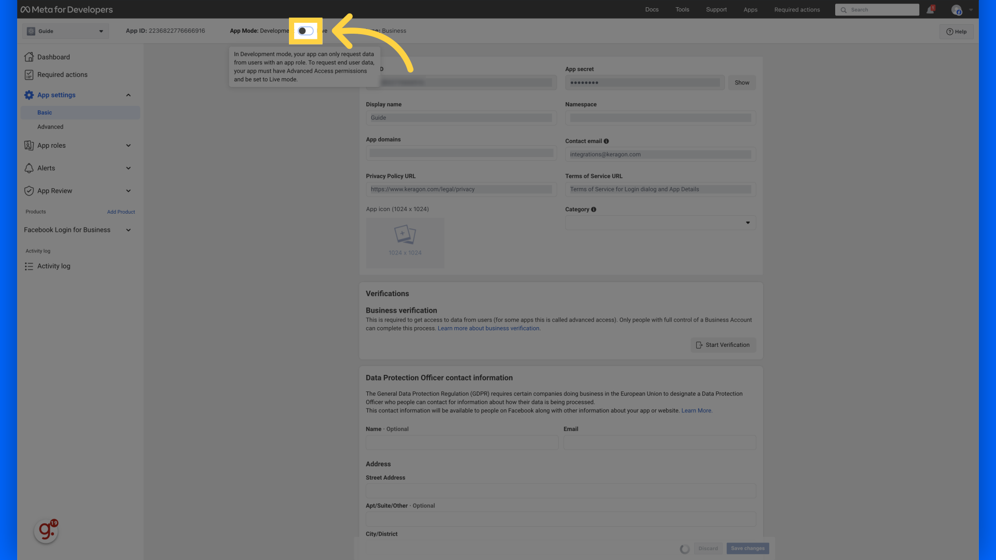Click the Category info icon

click(593, 210)
